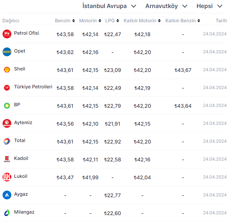Sort by Katkılı Benzin column
The height and width of the screenshot is (222, 230).
coord(183,21)
